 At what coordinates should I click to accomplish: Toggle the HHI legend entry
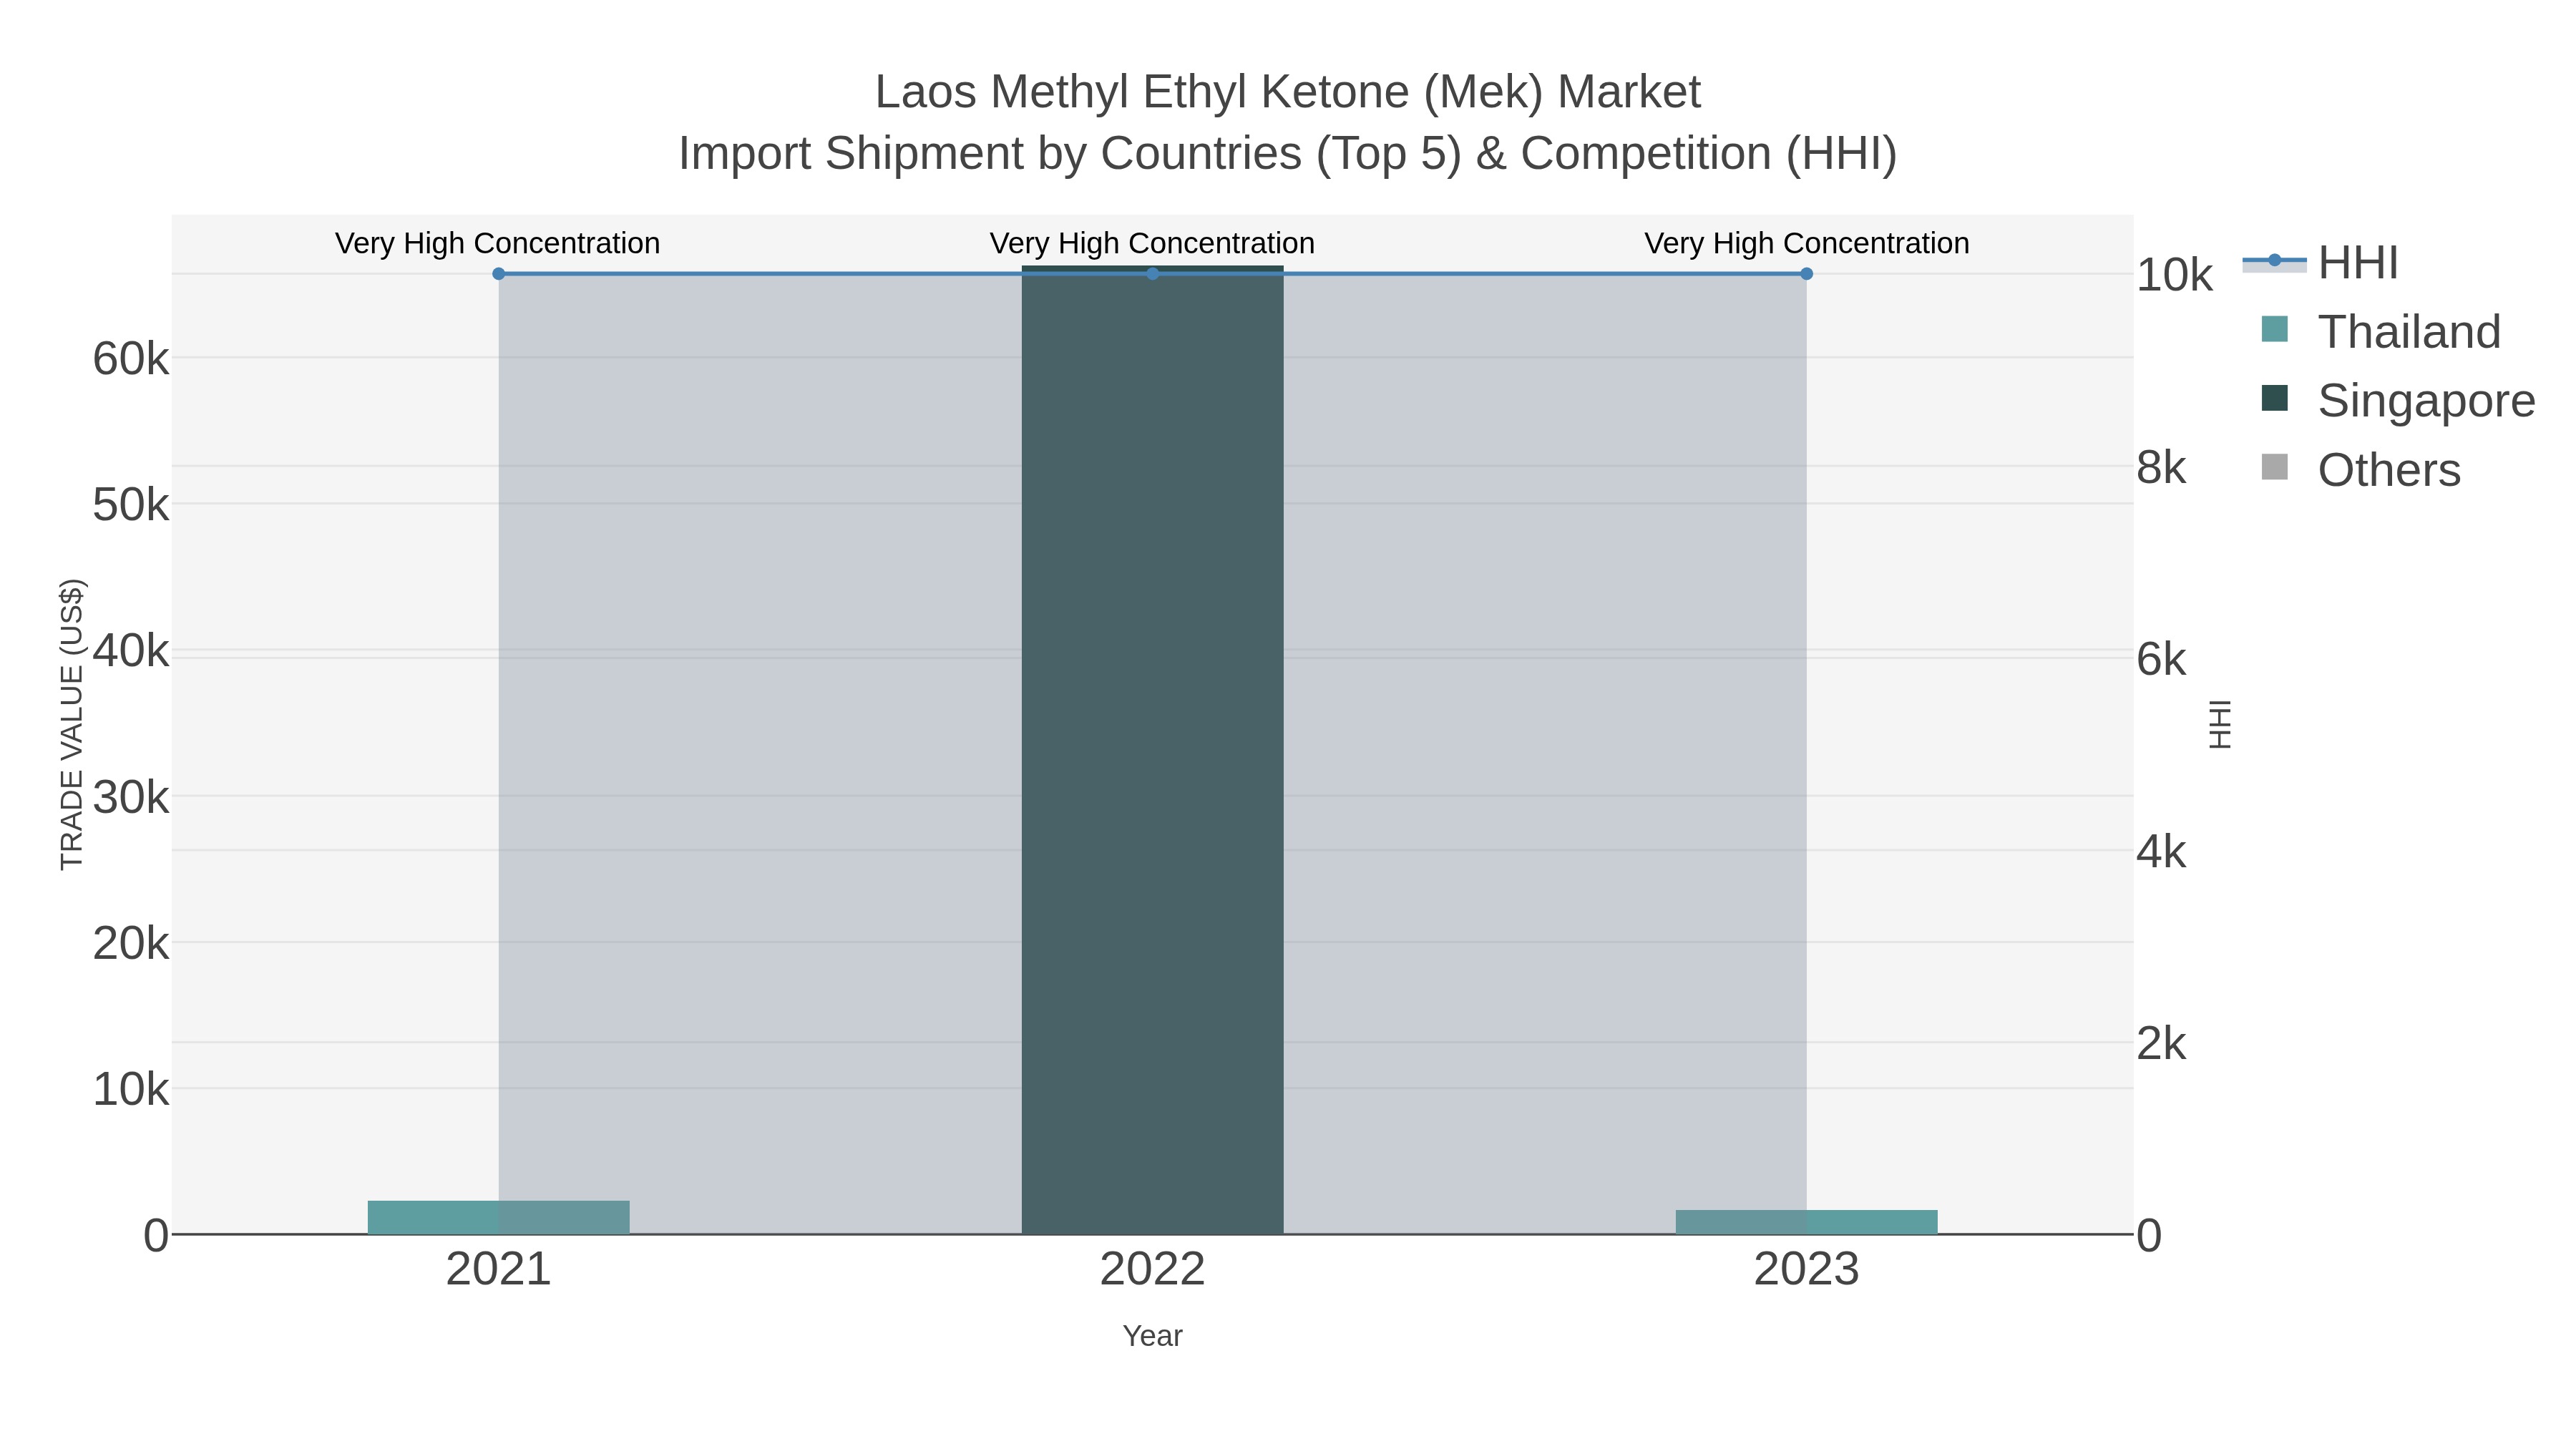point(2320,262)
